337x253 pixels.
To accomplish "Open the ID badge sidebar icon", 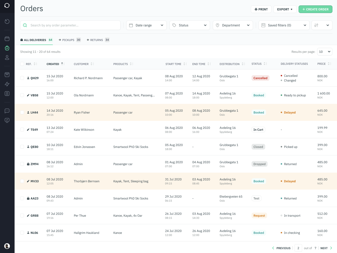I will 7,94.
